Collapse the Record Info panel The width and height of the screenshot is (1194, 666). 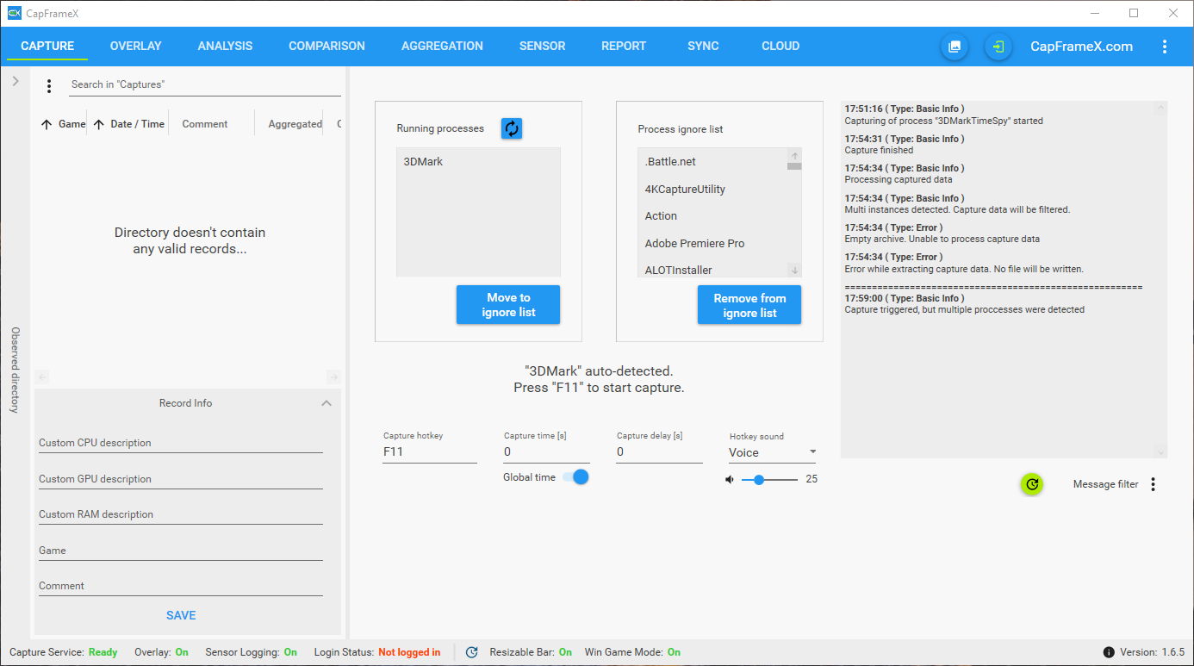(x=326, y=403)
